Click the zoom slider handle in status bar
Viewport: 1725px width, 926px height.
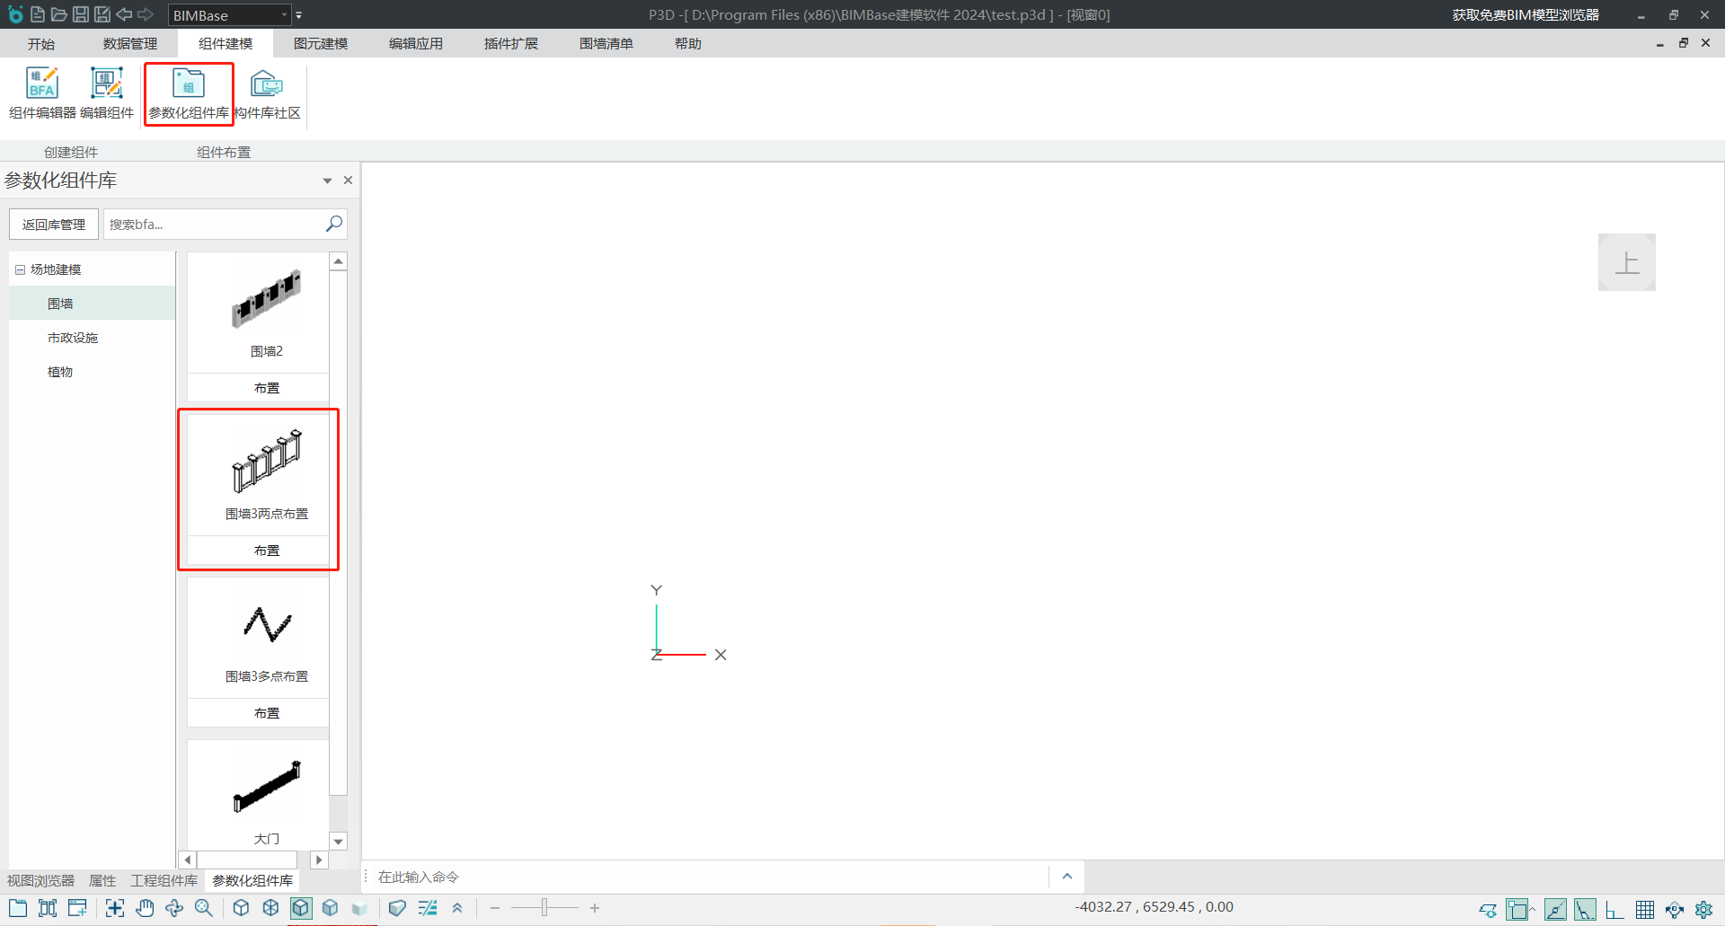(544, 908)
